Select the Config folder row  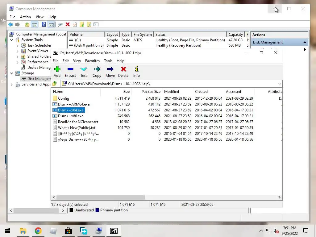(166, 98)
